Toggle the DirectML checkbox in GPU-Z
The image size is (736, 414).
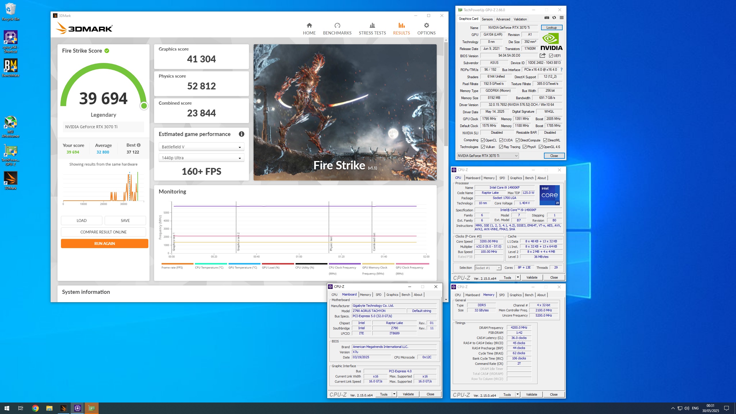[x=545, y=140]
